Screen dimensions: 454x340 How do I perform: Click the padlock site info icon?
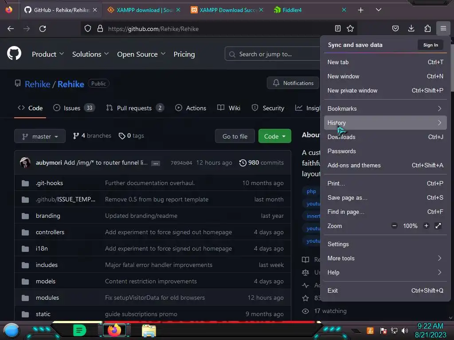pyautogui.click(x=100, y=29)
